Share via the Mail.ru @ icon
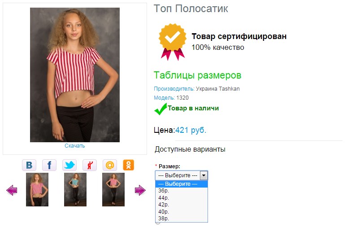This screenshot has height=245, width=347. 110,165
